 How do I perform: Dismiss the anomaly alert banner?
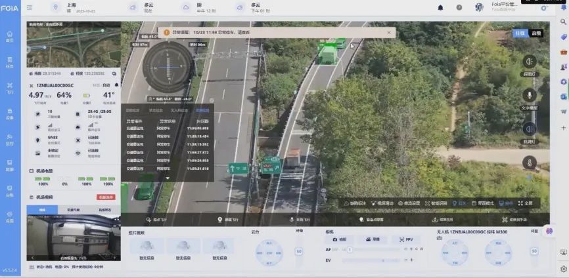point(388,31)
